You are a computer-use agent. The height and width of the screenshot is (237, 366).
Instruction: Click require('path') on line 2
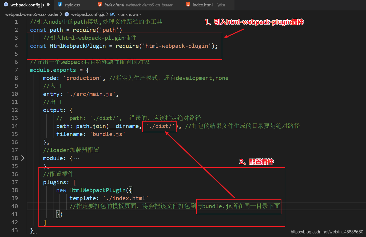97,30
